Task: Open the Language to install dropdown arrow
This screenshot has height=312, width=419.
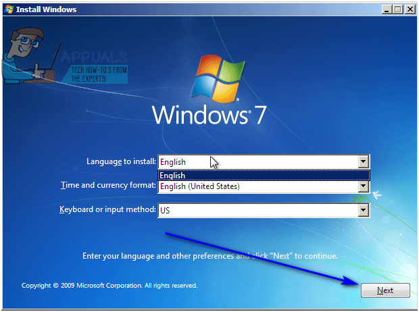Action: click(363, 161)
